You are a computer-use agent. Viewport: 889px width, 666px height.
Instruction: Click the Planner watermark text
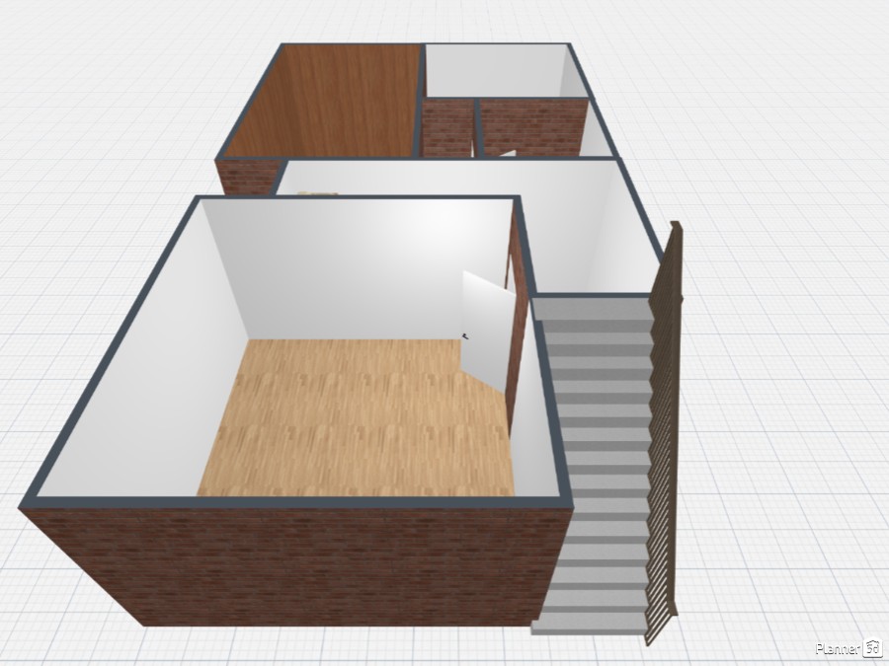click(x=838, y=649)
